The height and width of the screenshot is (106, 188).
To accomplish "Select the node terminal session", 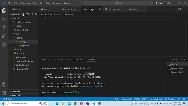I will [177, 64].
